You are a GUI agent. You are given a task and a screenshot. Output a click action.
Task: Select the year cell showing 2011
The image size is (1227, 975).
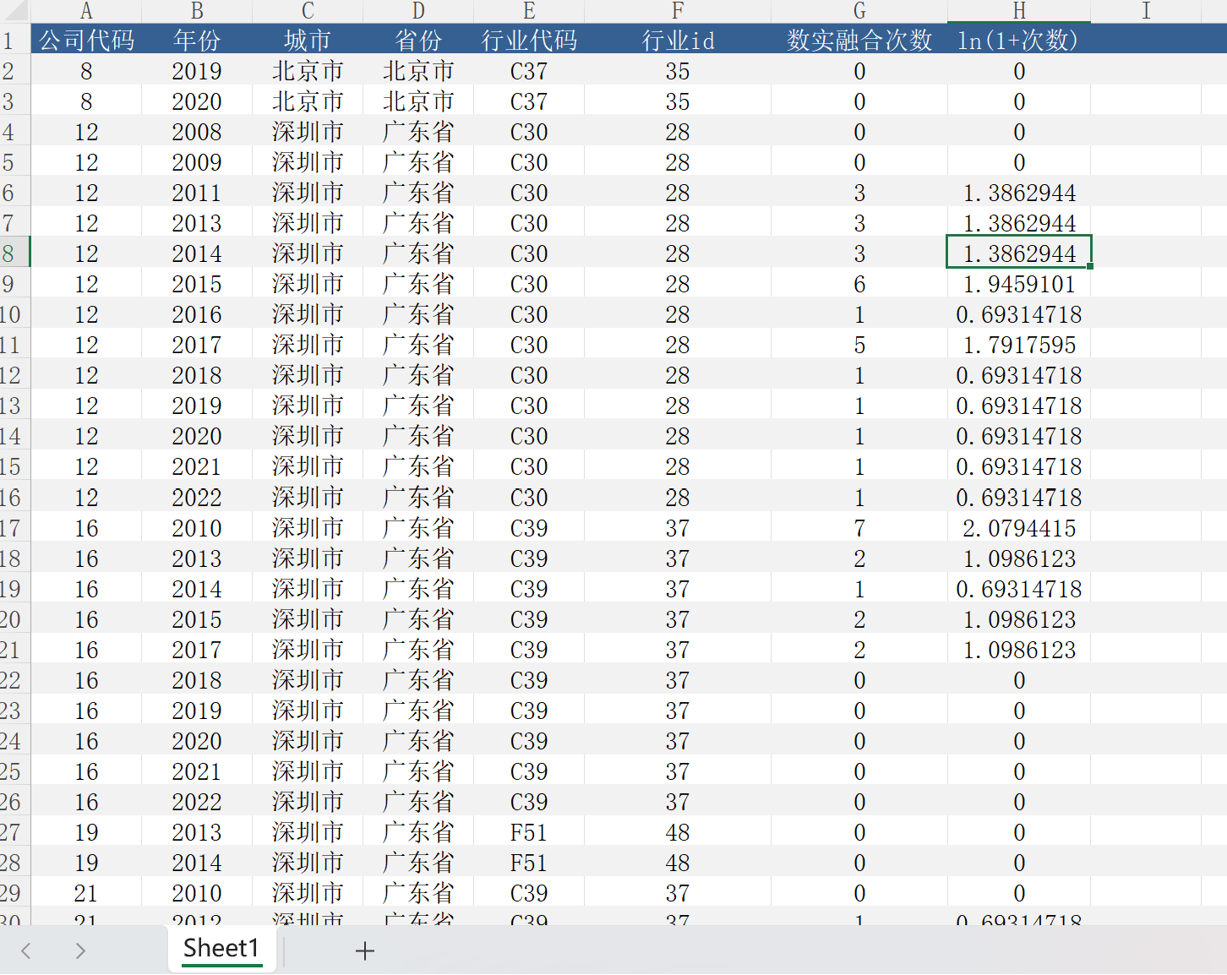click(197, 193)
